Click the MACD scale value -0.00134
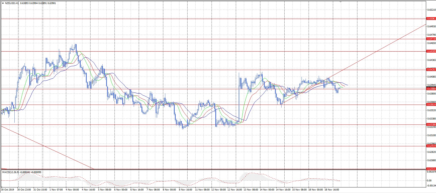The height and width of the screenshot is (193, 436). click(x=431, y=186)
